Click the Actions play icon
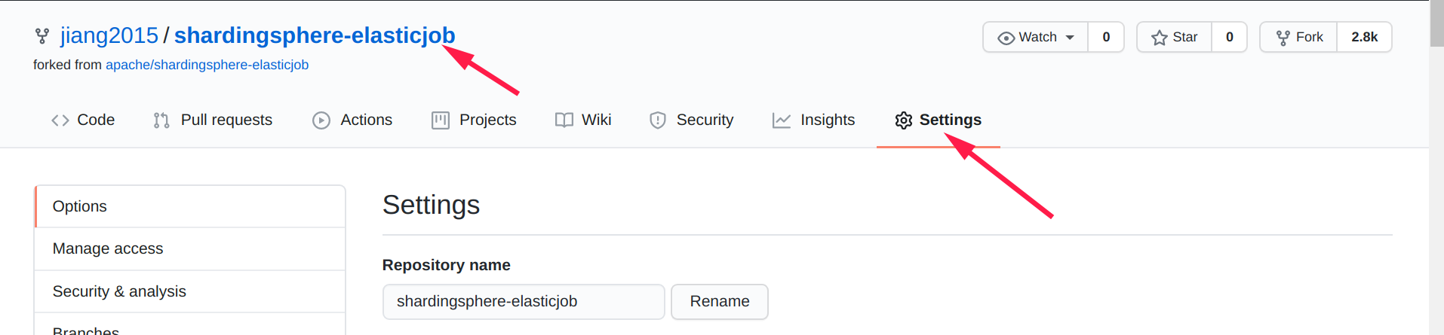Screen dimensions: 1444x335 point(321,120)
